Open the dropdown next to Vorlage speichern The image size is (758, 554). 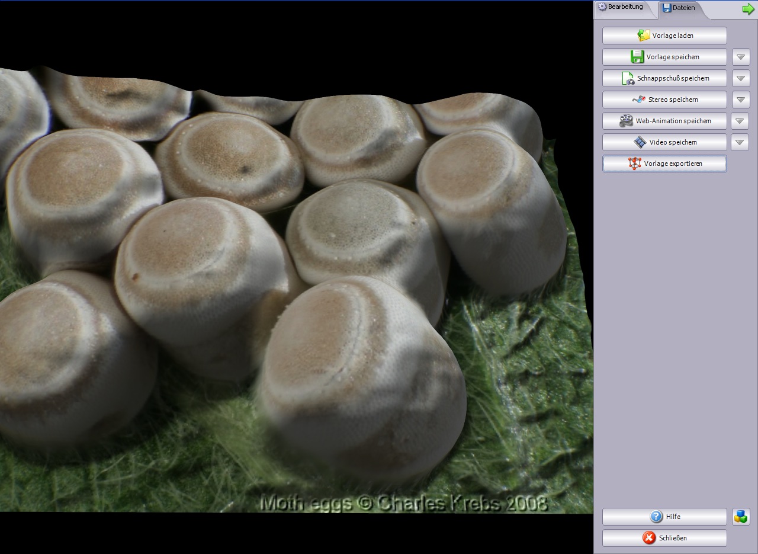(x=740, y=56)
